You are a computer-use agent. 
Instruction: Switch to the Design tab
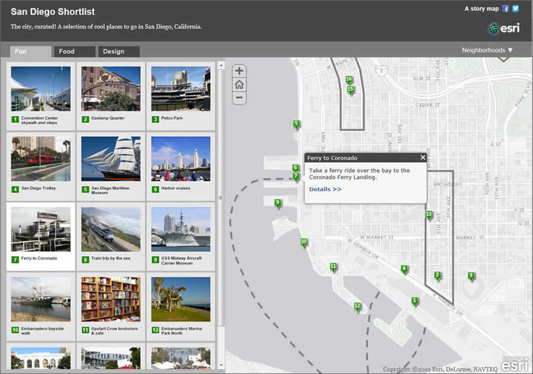click(119, 52)
